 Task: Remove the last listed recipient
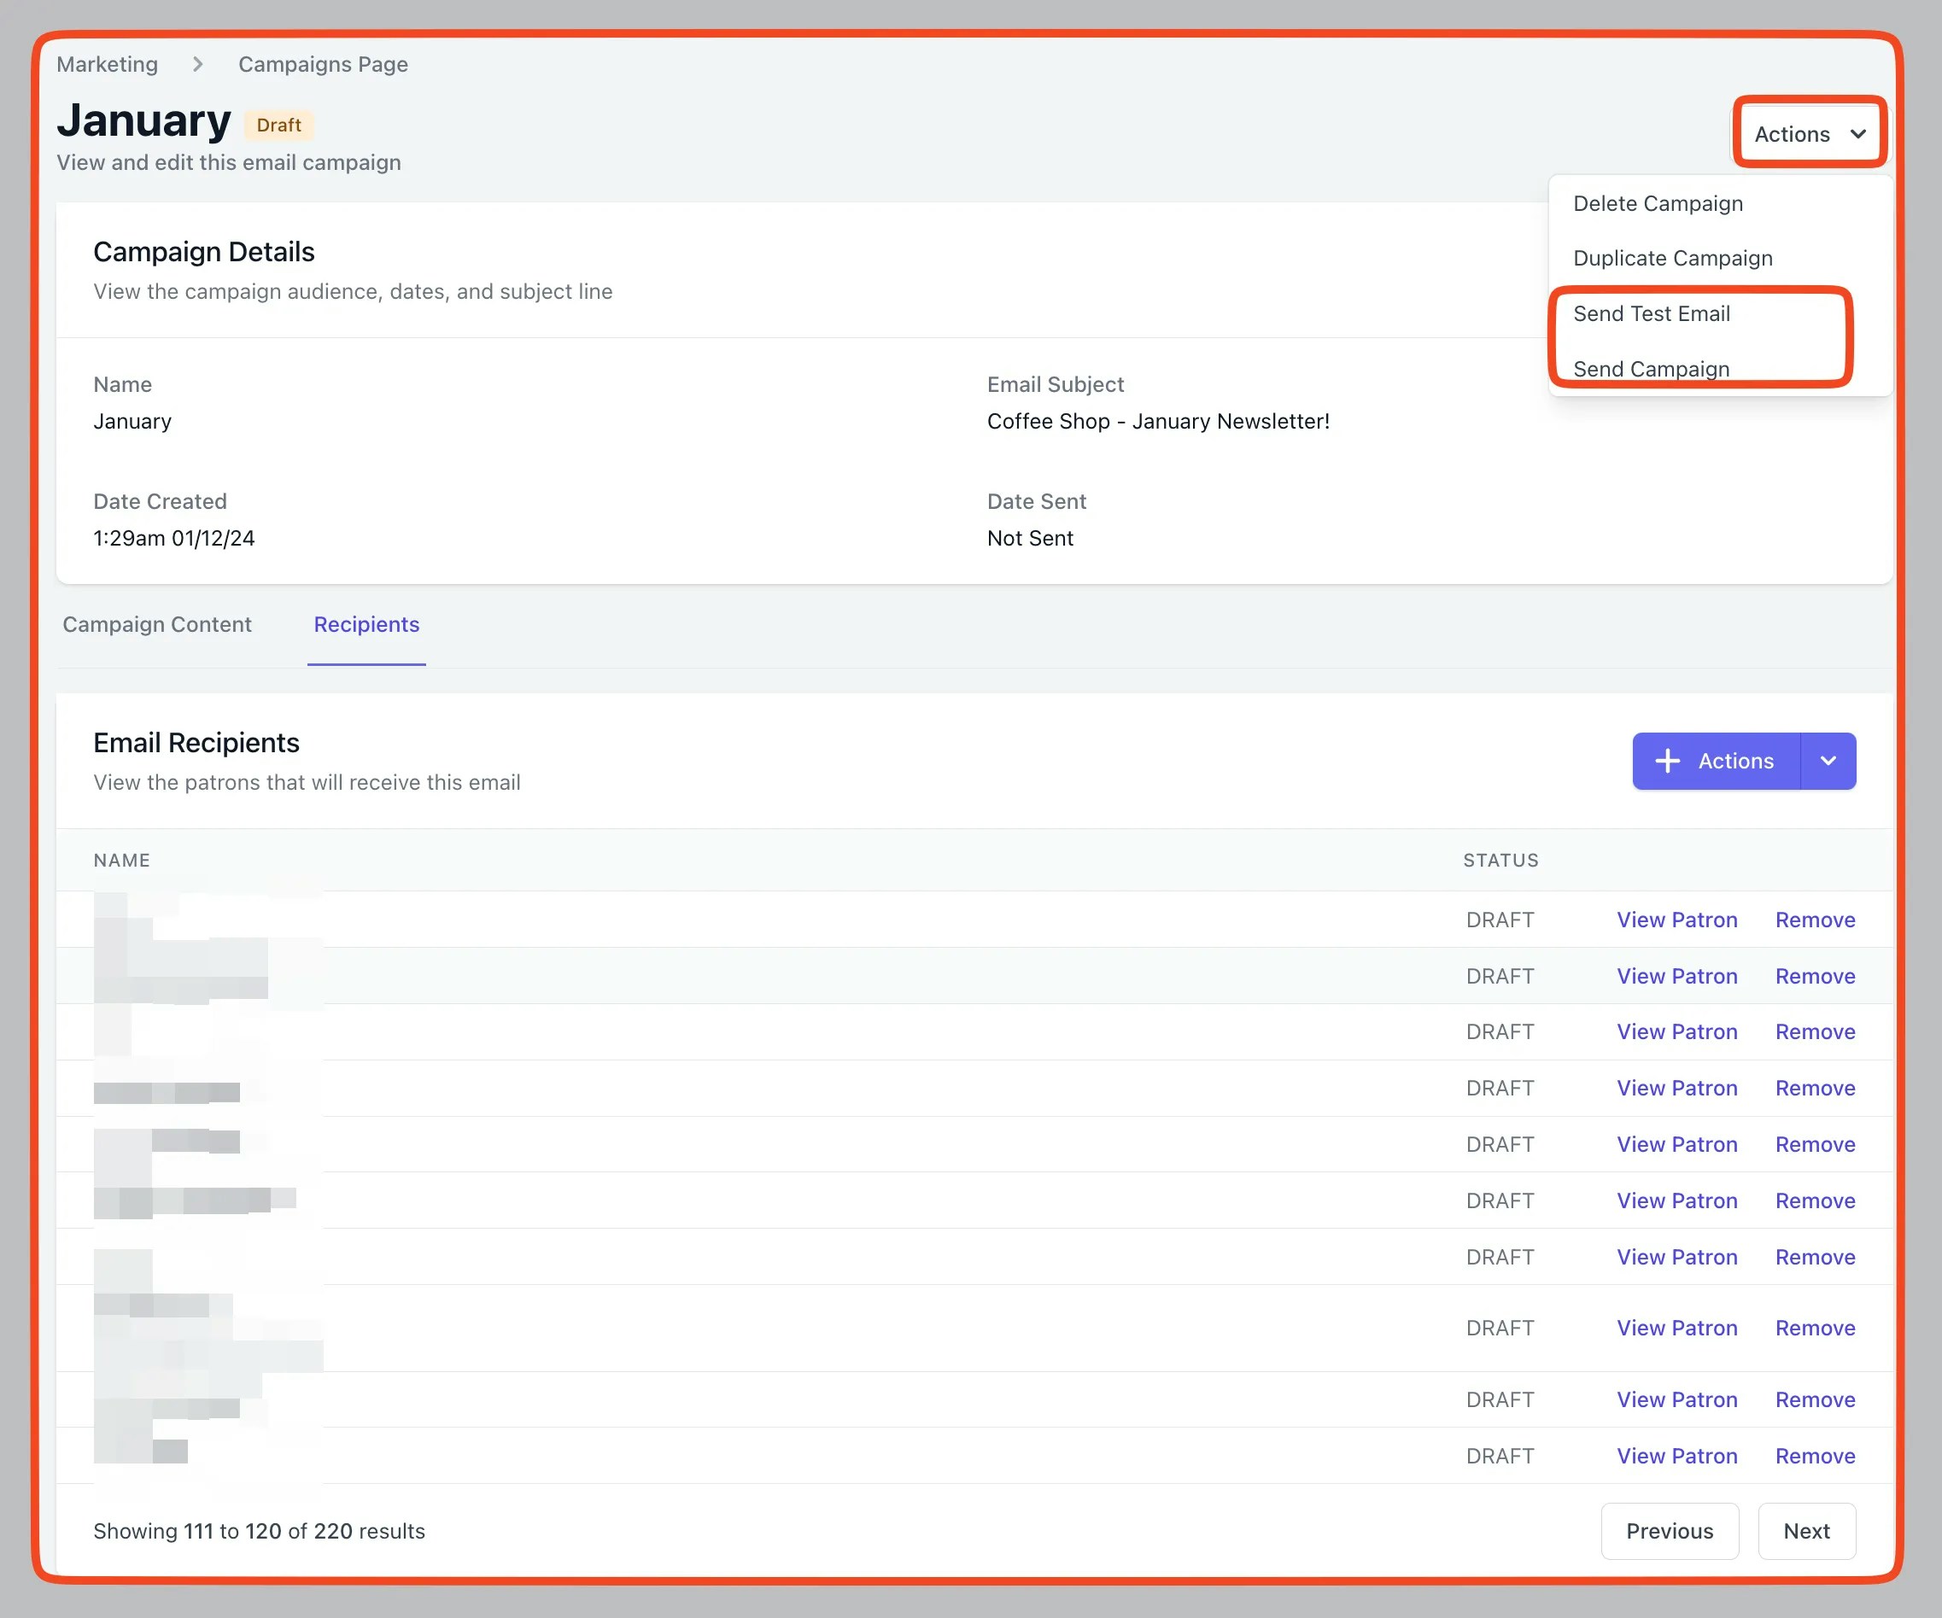[x=1815, y=1457]
